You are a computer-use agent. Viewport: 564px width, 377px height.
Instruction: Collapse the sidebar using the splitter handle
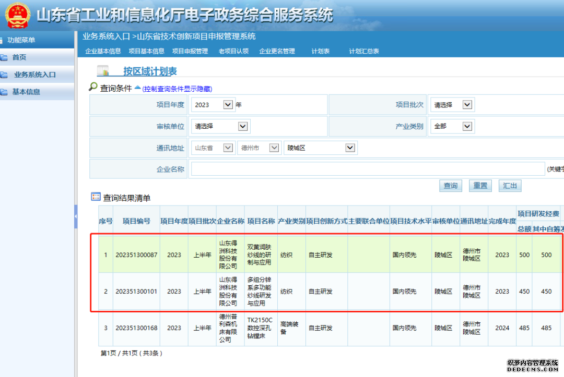point(76,216)
